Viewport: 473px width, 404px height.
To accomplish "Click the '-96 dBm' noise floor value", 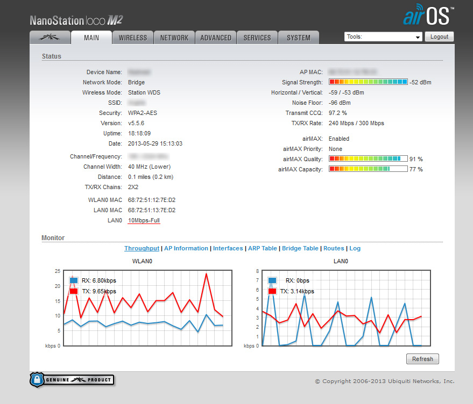I will click(x=340, y=103).
